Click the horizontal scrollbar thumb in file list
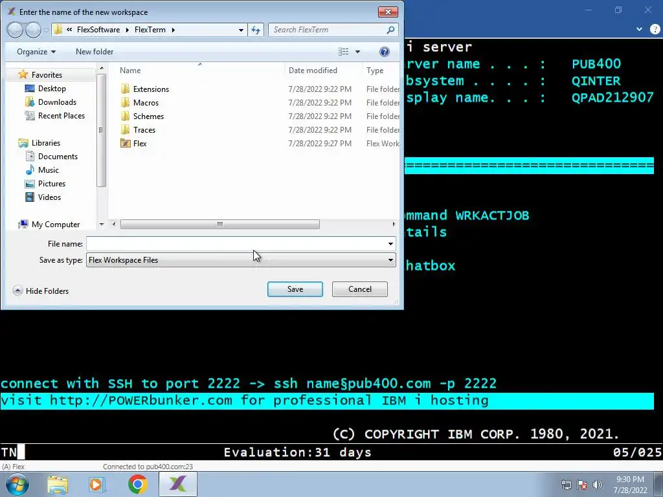 pyautogui.click(x=220, y=224)
